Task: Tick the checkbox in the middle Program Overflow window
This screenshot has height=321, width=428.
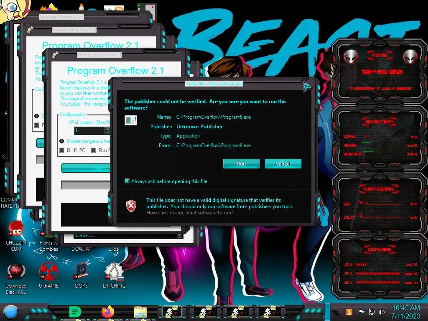Action: (x=37, y=125)
